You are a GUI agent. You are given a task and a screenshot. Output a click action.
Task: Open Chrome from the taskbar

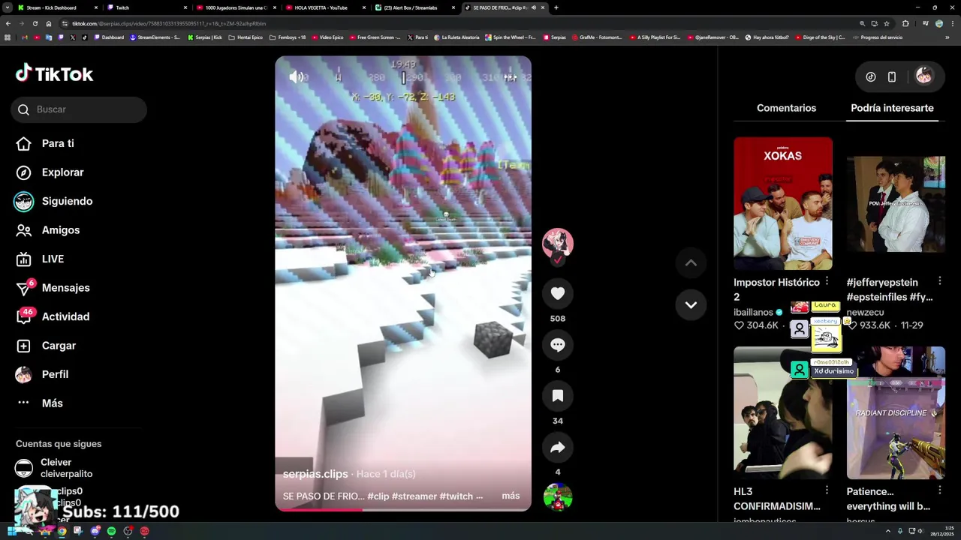(62, 531)
